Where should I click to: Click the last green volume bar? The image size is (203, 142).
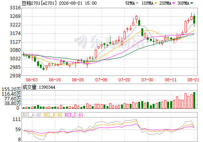tap(194, 100)
